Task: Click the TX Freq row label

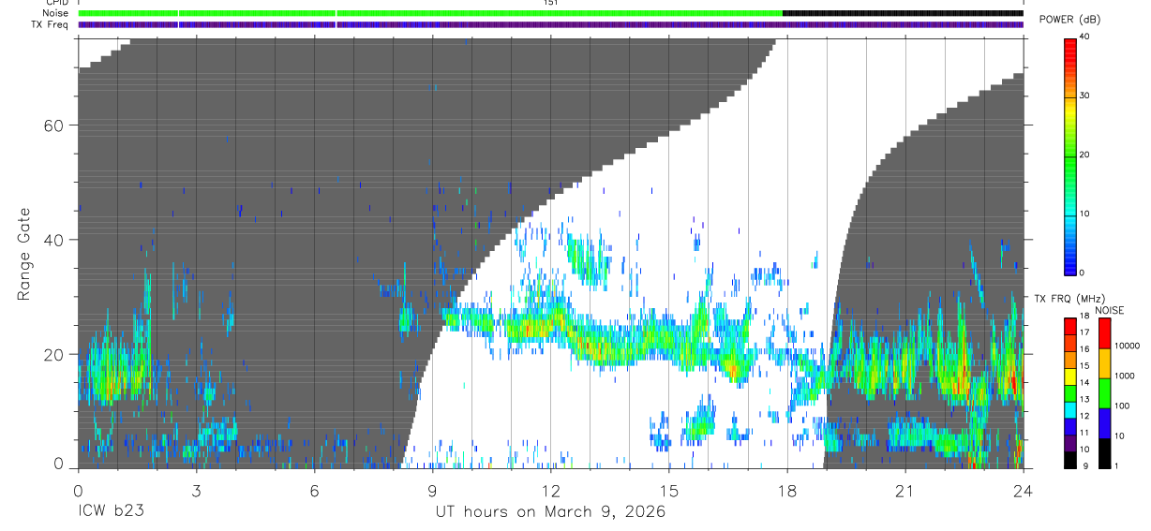Action: [51, 24]
